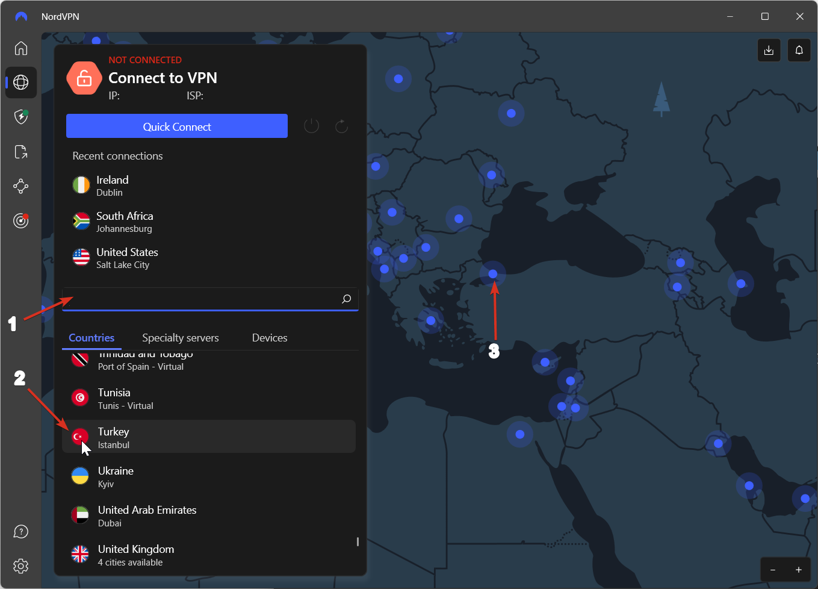Select United Kingdom 4 cities available
The image size is (818, 589).
(209, 554)
